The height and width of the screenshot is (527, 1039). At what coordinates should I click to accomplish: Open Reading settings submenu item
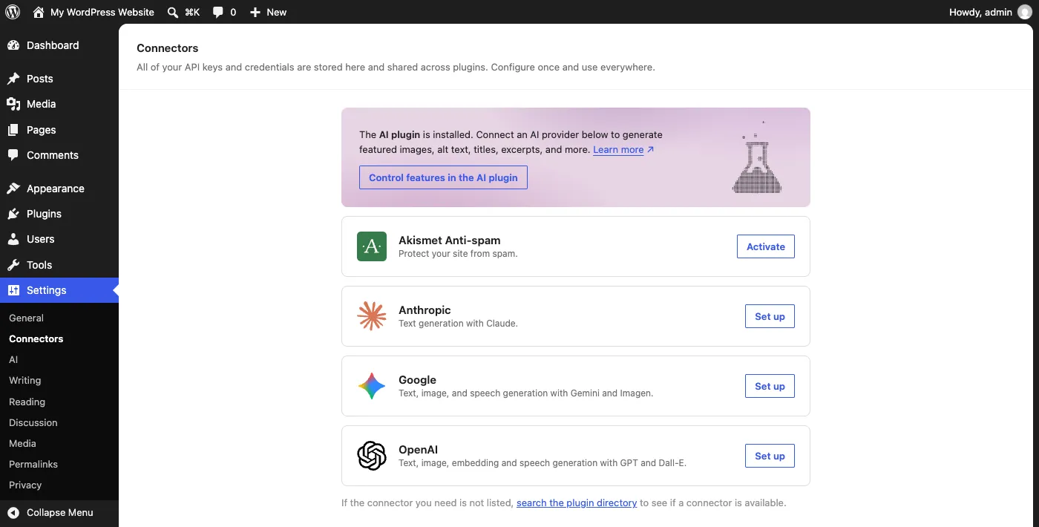tap(27, 402)
